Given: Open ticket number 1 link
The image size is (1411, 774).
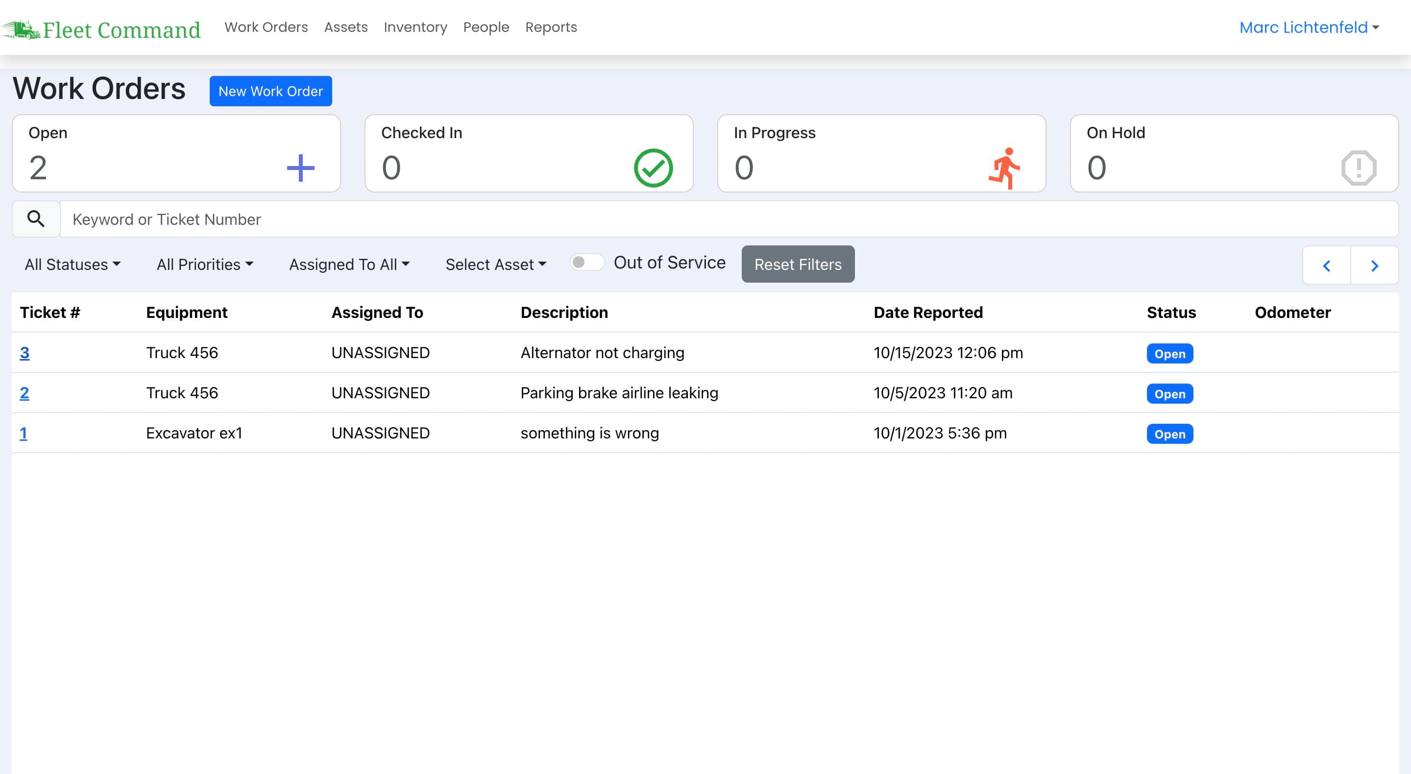Looking at the screenshot, I should [x=24, y=433].
